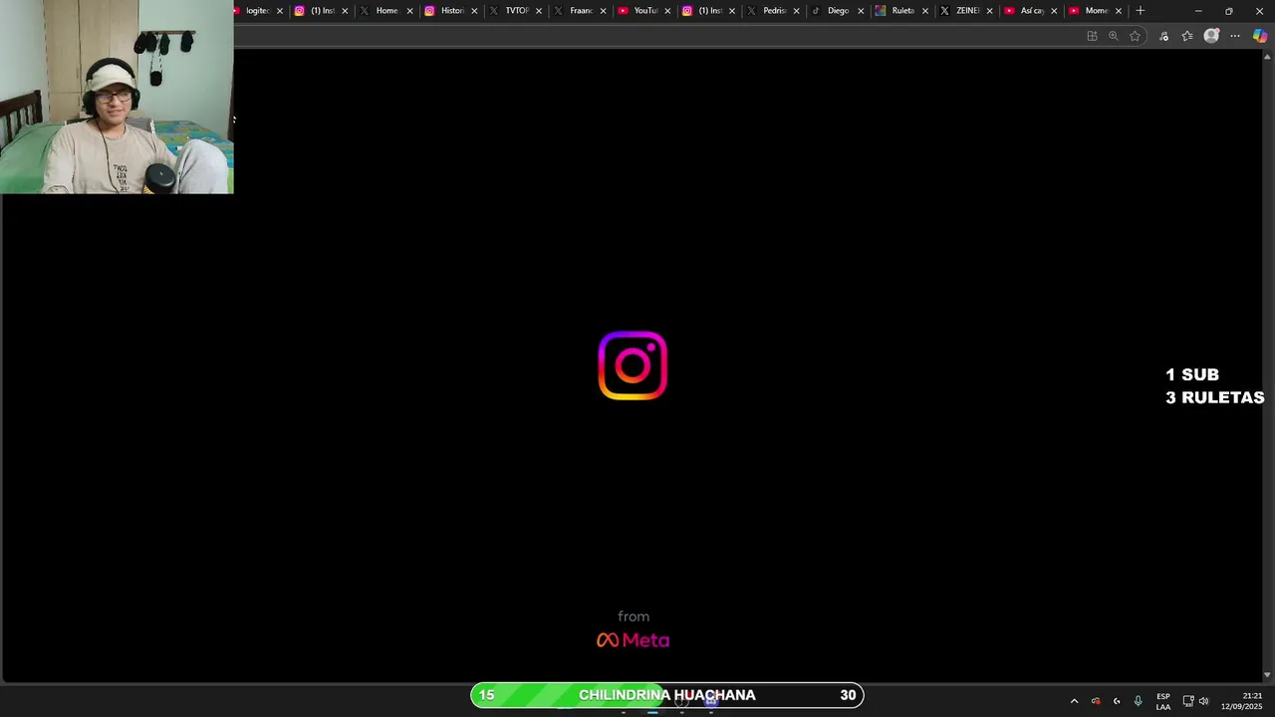Close the logitec tab
Screen dimensions: 1275x717
(280, 11)
